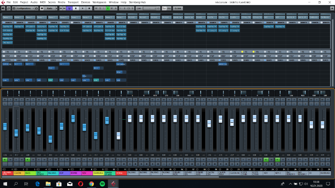Click the toolbar bypass channel strips CS button
This screenshot has width=335, height=188.
(x=128, y=8)
